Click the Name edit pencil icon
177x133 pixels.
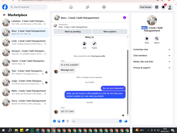95,44
